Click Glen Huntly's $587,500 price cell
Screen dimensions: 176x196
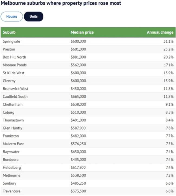coord(78,128)
